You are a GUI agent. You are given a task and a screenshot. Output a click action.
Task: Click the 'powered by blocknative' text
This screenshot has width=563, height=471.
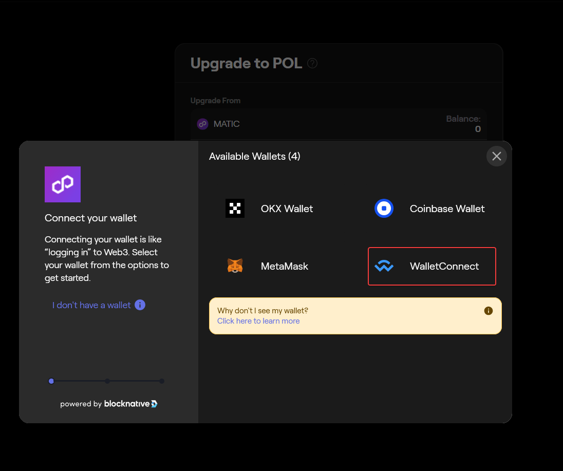click(x=109, y=404)
